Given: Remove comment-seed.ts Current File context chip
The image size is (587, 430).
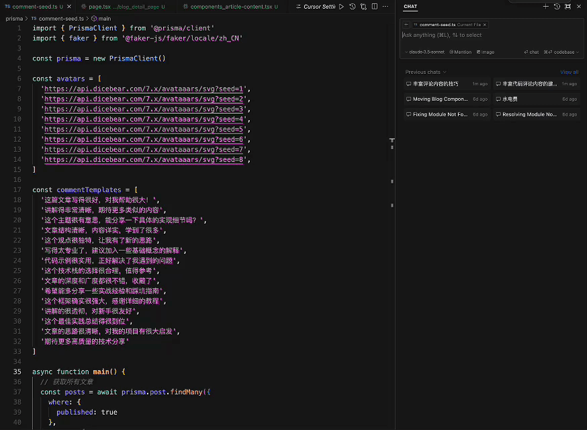Looking at the screenshot, I should (485, 25).
